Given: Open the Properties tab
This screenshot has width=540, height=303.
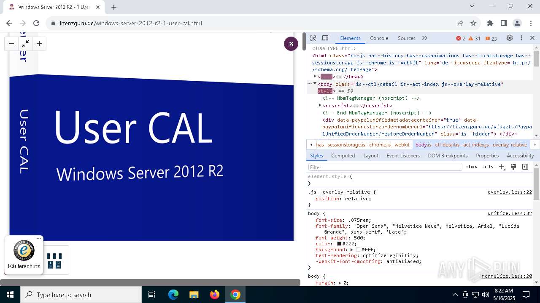Looking at the screenshot, I should (487, 156).
